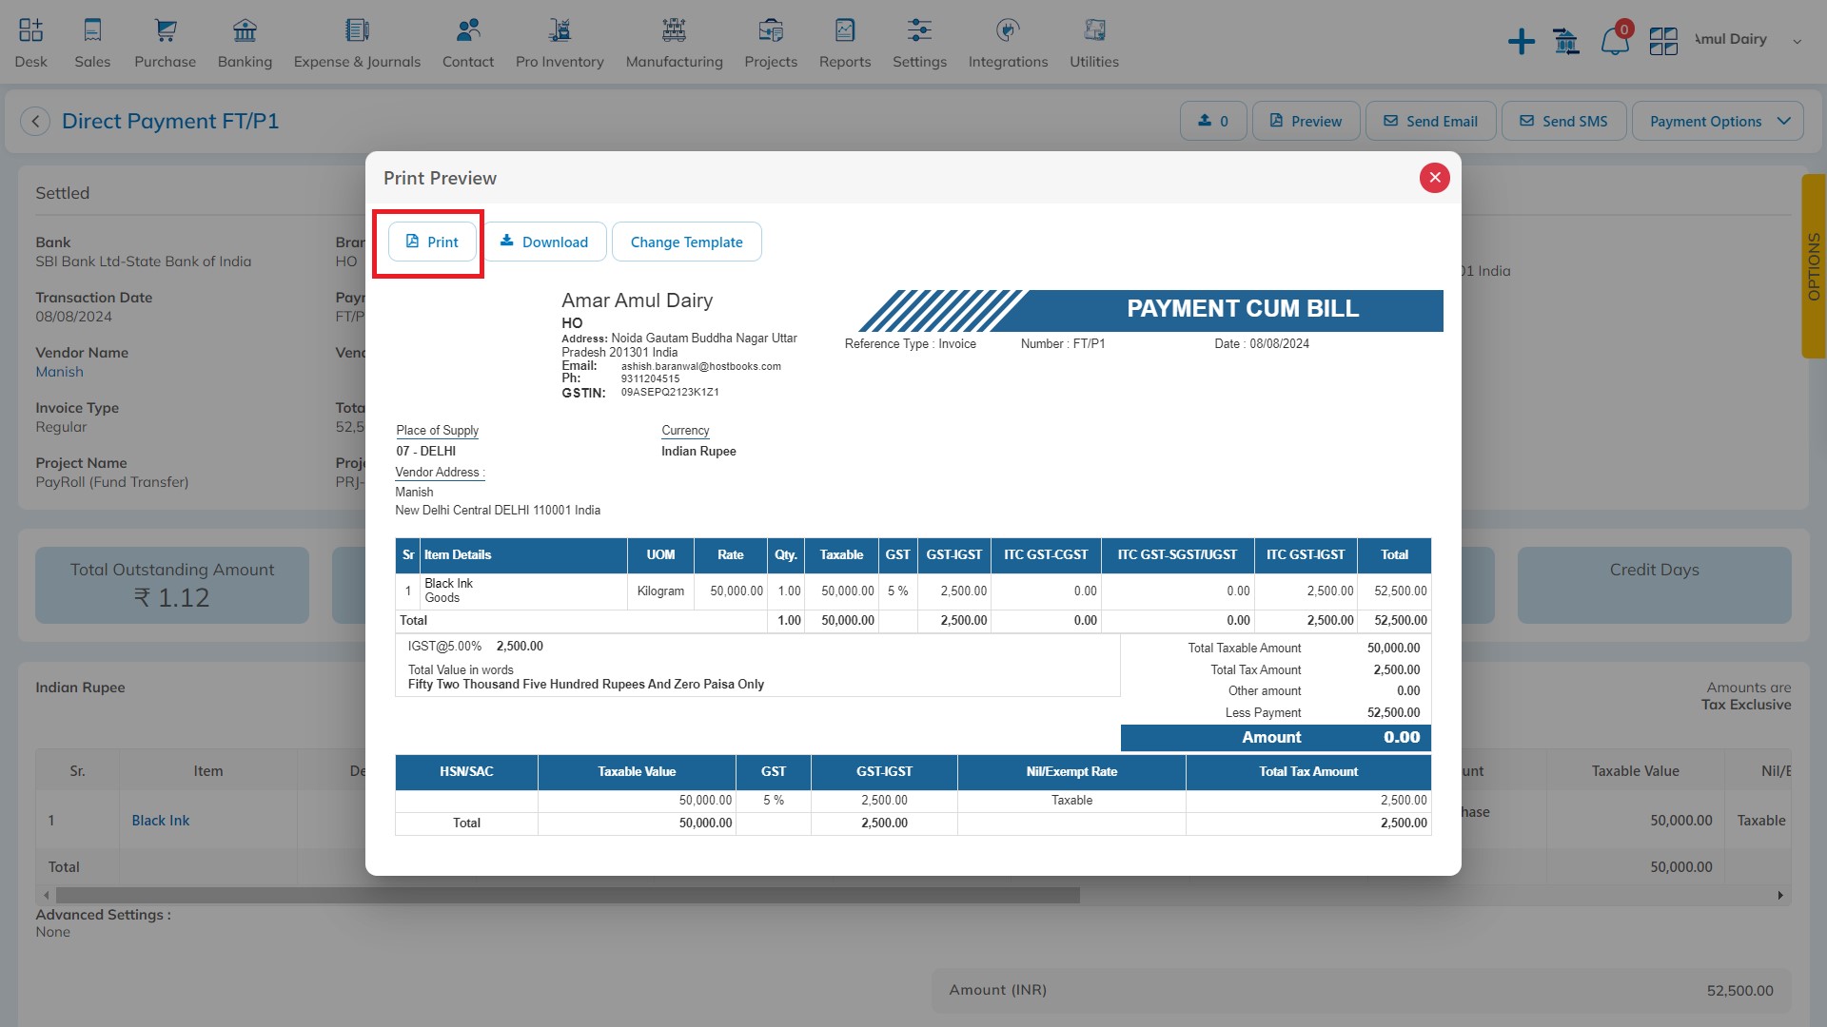
Task: Click the Taxable cell in the HSN/SAC table
Action: click(x=1071, y=800)
